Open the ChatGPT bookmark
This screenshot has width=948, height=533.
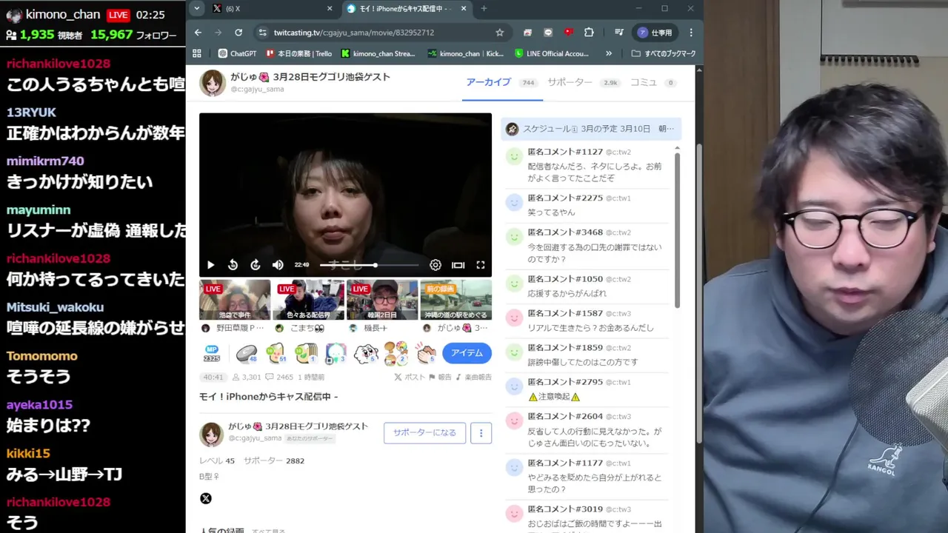[x=237, y=53]
